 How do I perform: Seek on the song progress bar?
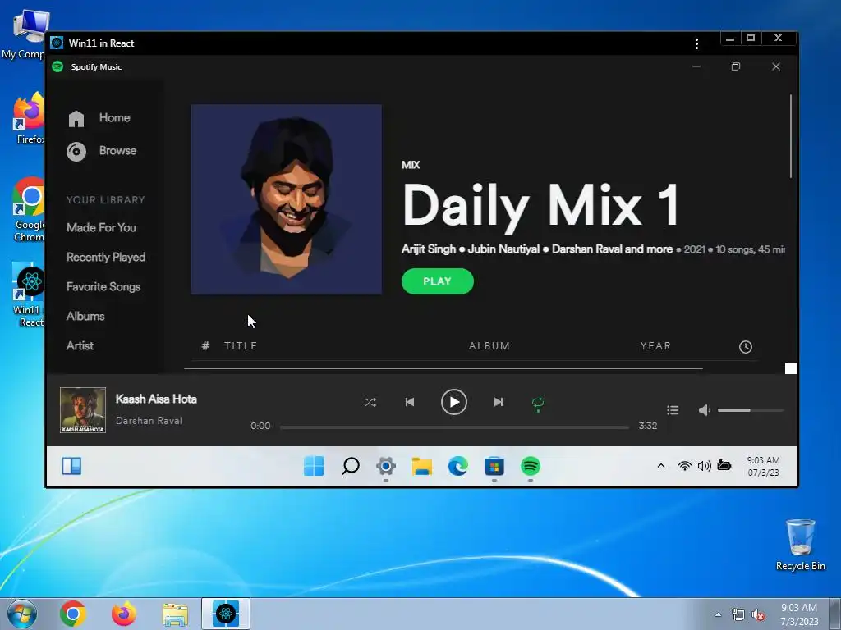coord(454,427)
